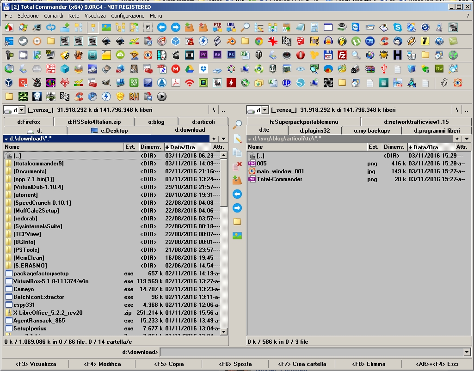Launch VirtualBox cube icon

pyautogui.click(x=9, y=83)
